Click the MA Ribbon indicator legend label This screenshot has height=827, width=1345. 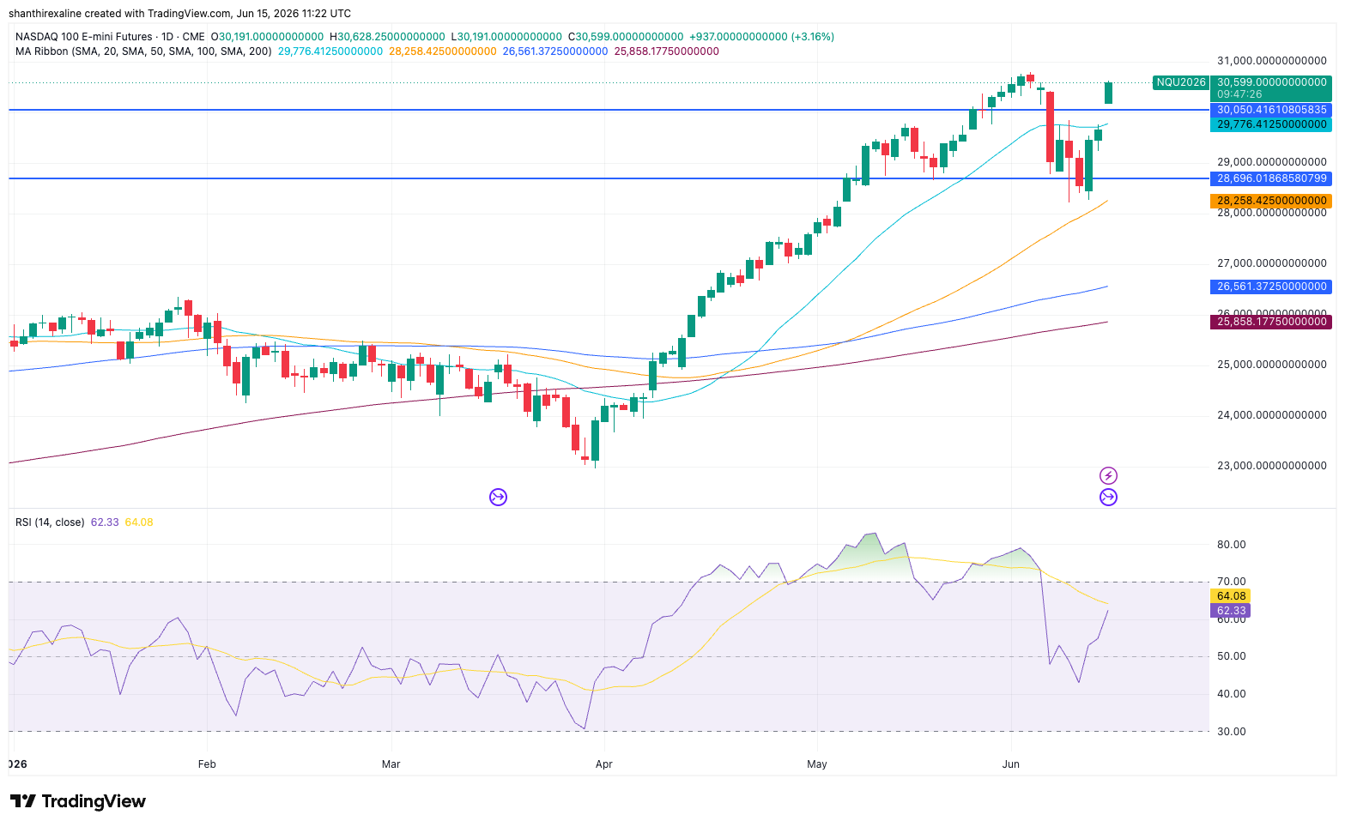(143, 51)
